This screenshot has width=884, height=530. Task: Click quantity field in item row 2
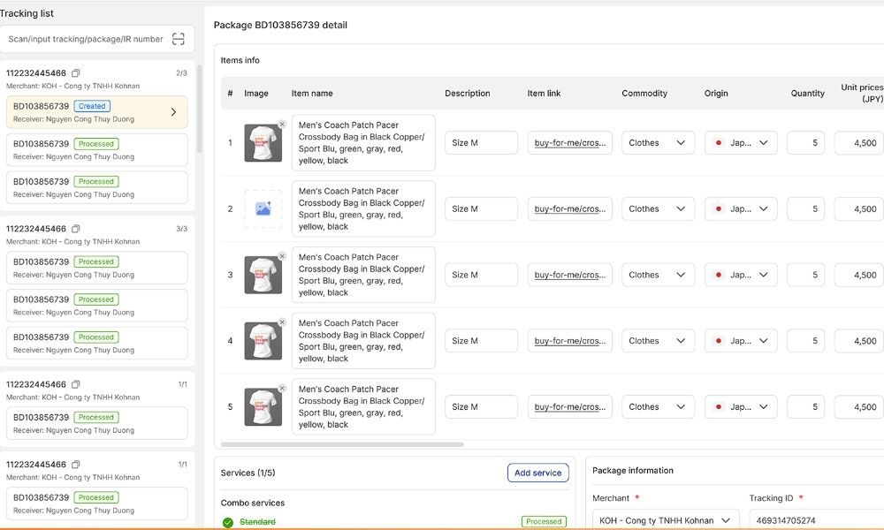pyautogui.click(x=805, y=208)
